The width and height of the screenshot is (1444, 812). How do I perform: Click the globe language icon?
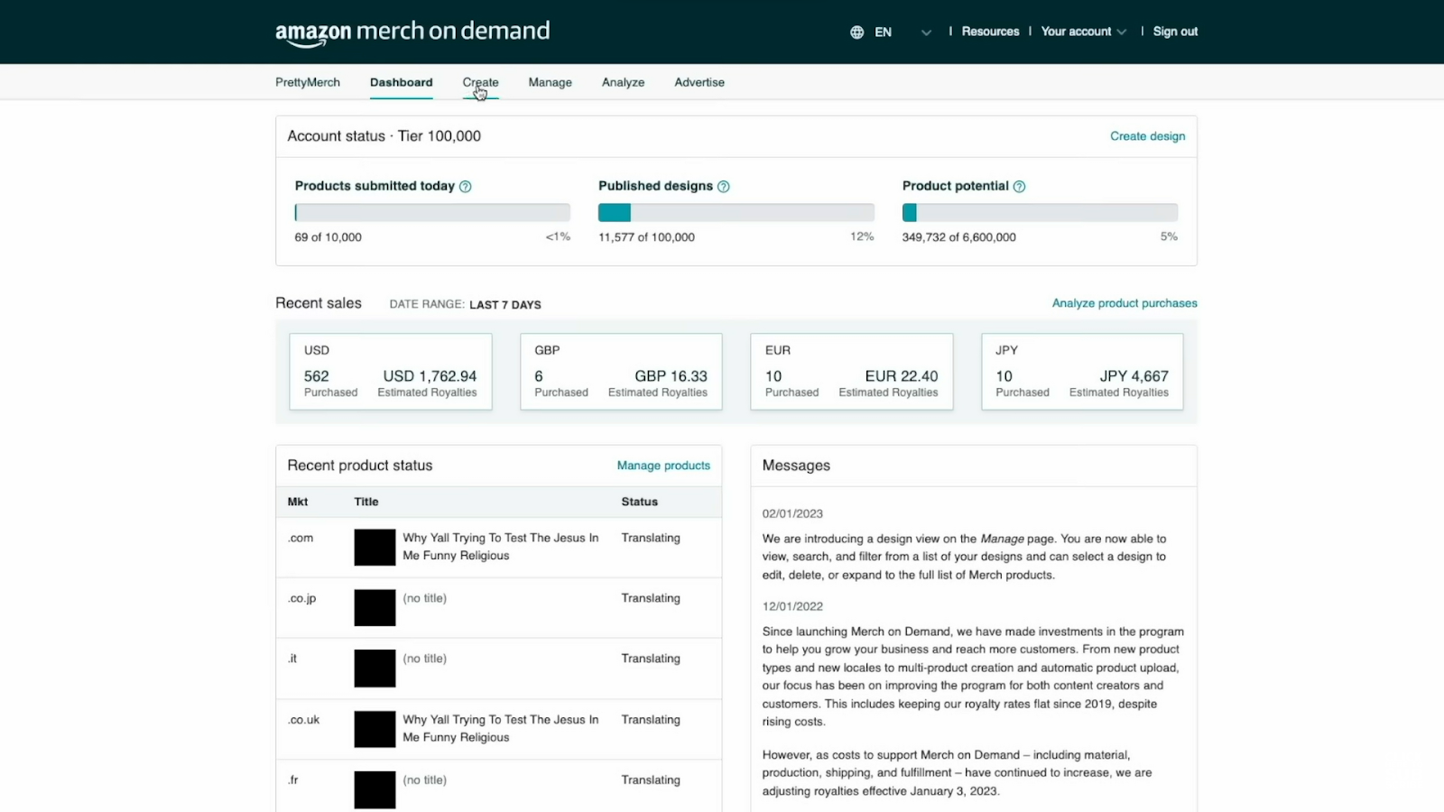point(856,32)
